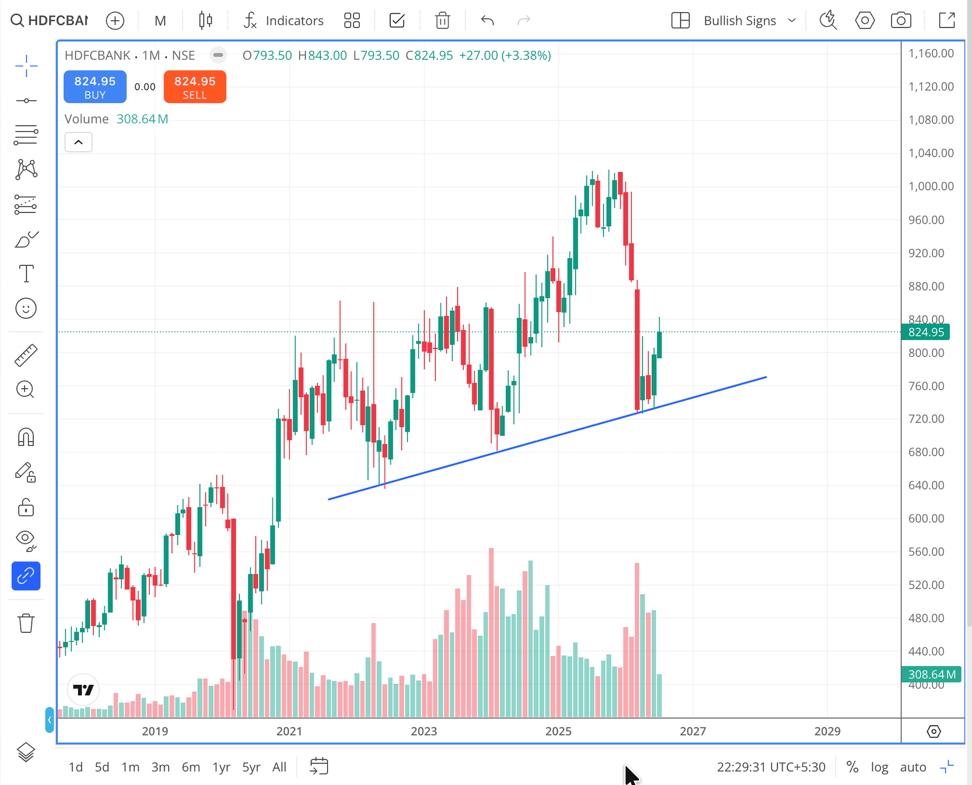Collapse the indicator legend with chevron
The height and width of the screenshot is (785, 972).
coord(78,142)
